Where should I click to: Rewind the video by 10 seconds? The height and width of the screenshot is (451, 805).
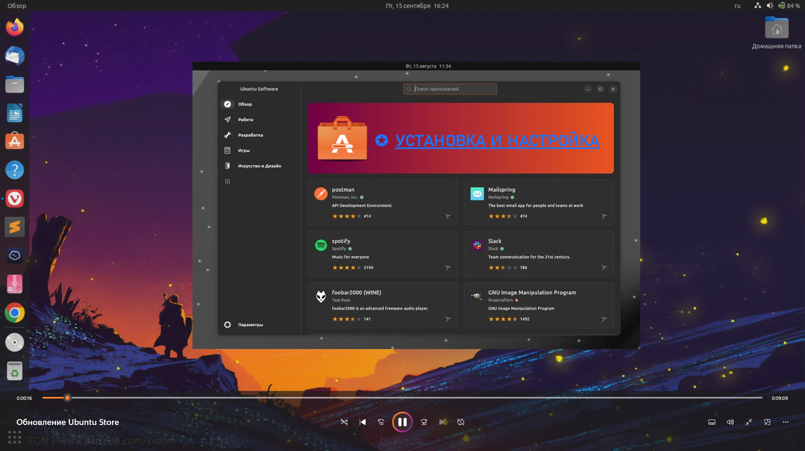381,422
